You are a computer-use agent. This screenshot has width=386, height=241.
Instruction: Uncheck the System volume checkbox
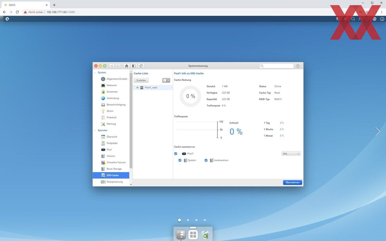tap(180, 160)
